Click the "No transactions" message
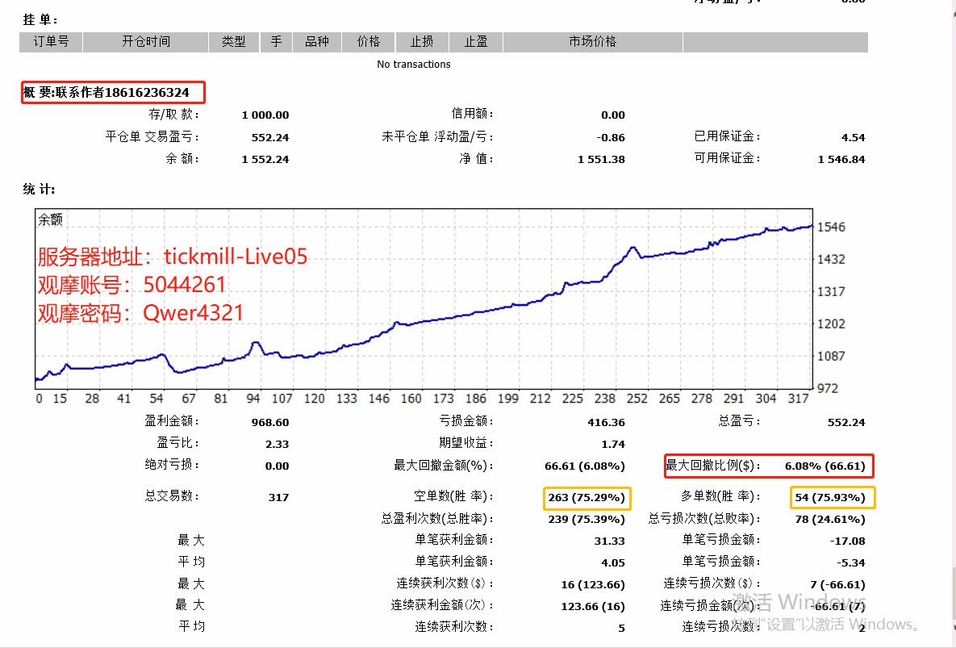 pos(413,64)
